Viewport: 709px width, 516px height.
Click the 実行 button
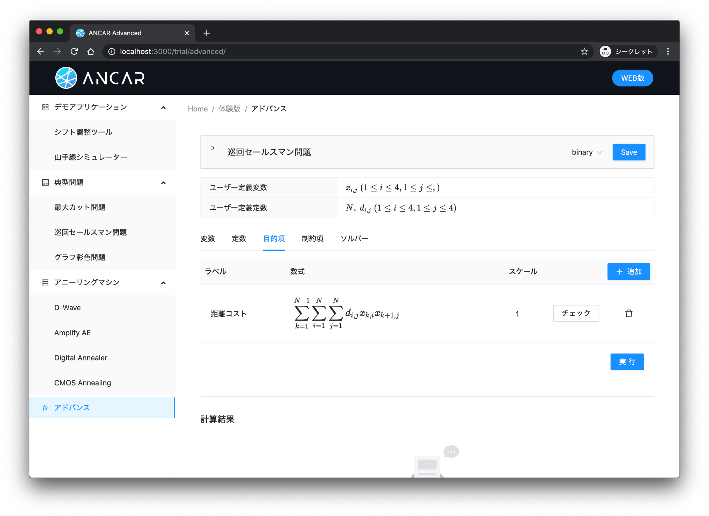627,362
